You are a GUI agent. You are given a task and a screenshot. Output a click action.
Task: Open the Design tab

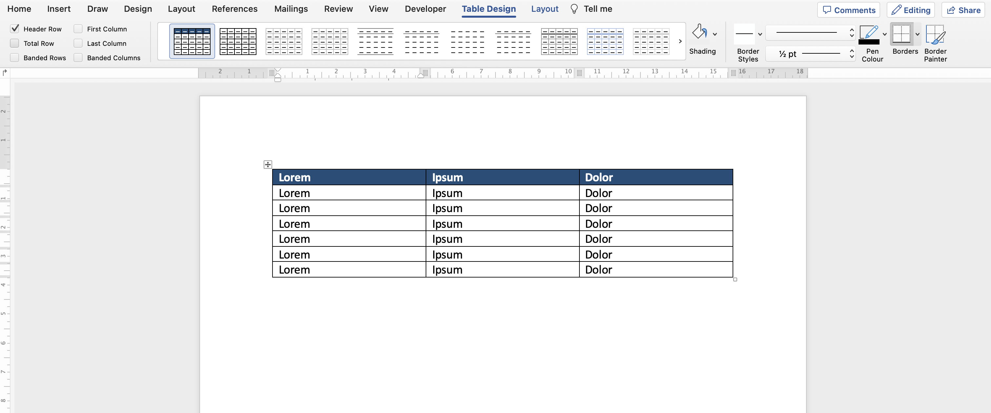(x=138, y=9)
